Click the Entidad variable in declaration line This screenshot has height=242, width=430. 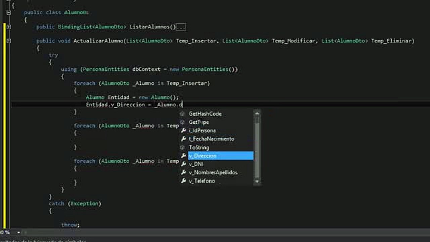119,97
